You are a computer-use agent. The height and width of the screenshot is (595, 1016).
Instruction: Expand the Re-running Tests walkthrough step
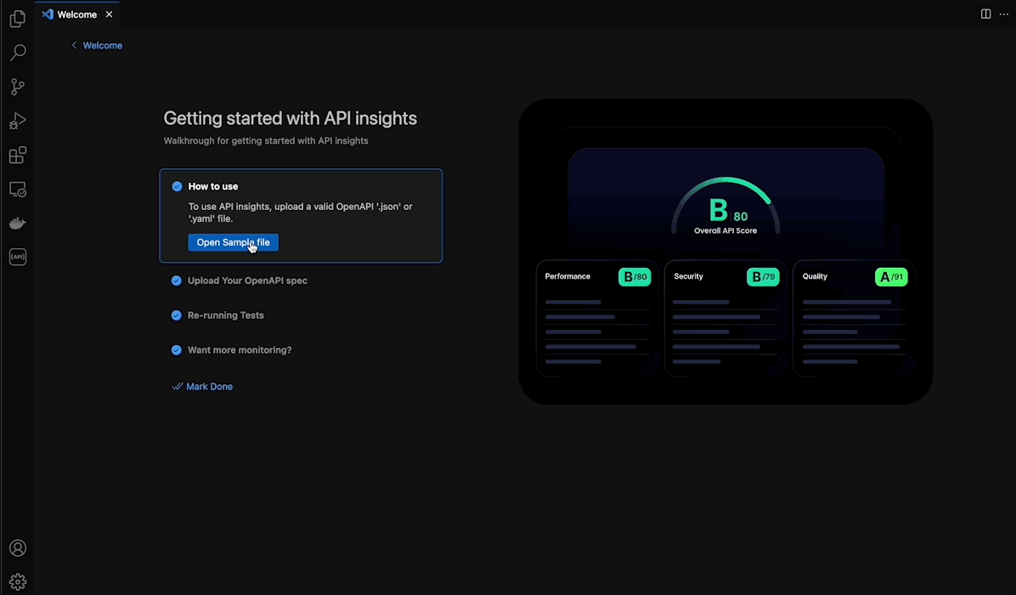[x=224, y=314]
